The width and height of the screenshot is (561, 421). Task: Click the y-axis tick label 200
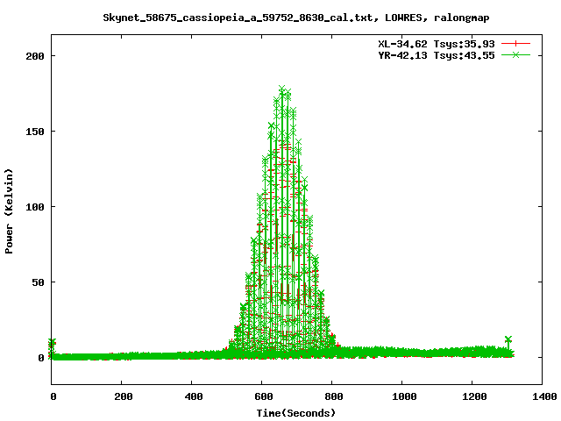tap(35, 56)
